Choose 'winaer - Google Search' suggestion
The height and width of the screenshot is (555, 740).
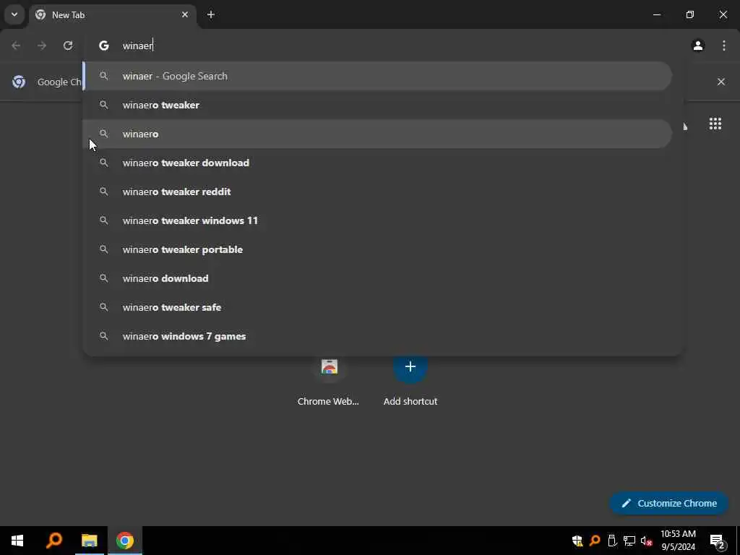(377, 76)
